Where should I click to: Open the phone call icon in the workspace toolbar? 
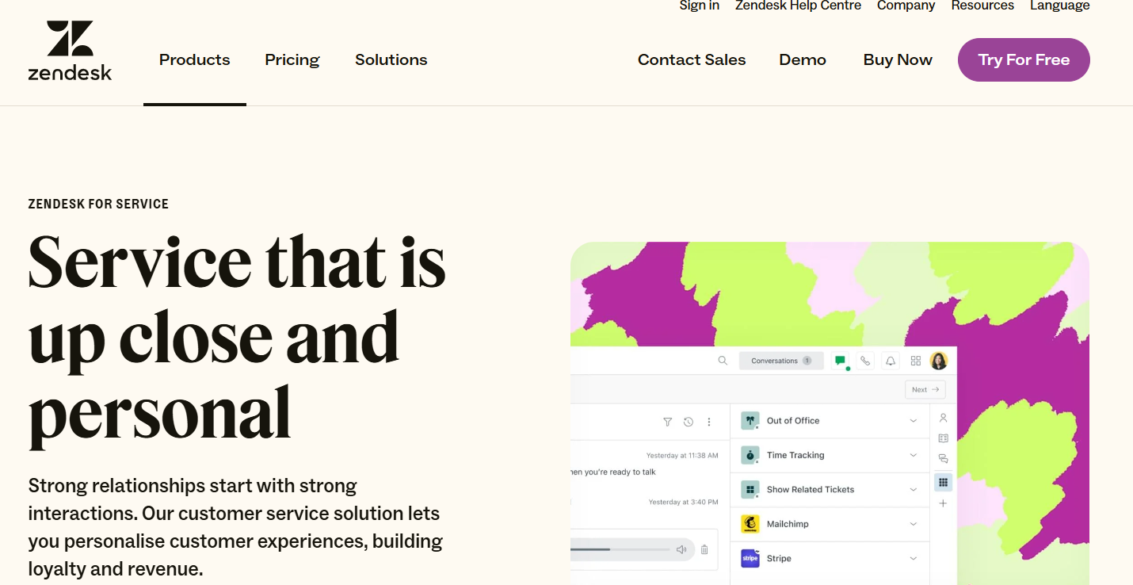click(865, 360)
